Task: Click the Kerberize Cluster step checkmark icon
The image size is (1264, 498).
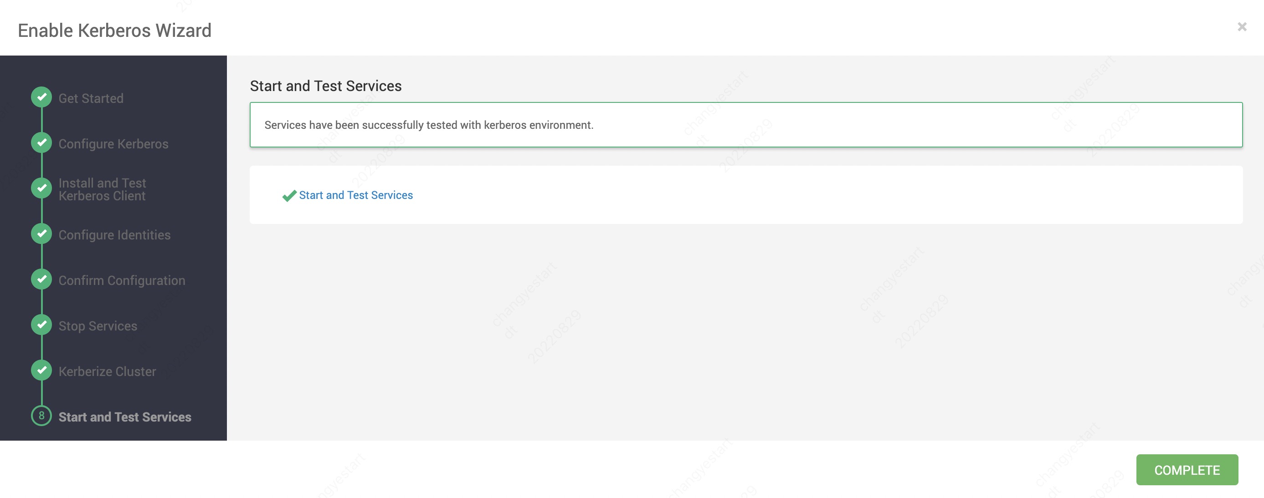Action: click(42, 371)
